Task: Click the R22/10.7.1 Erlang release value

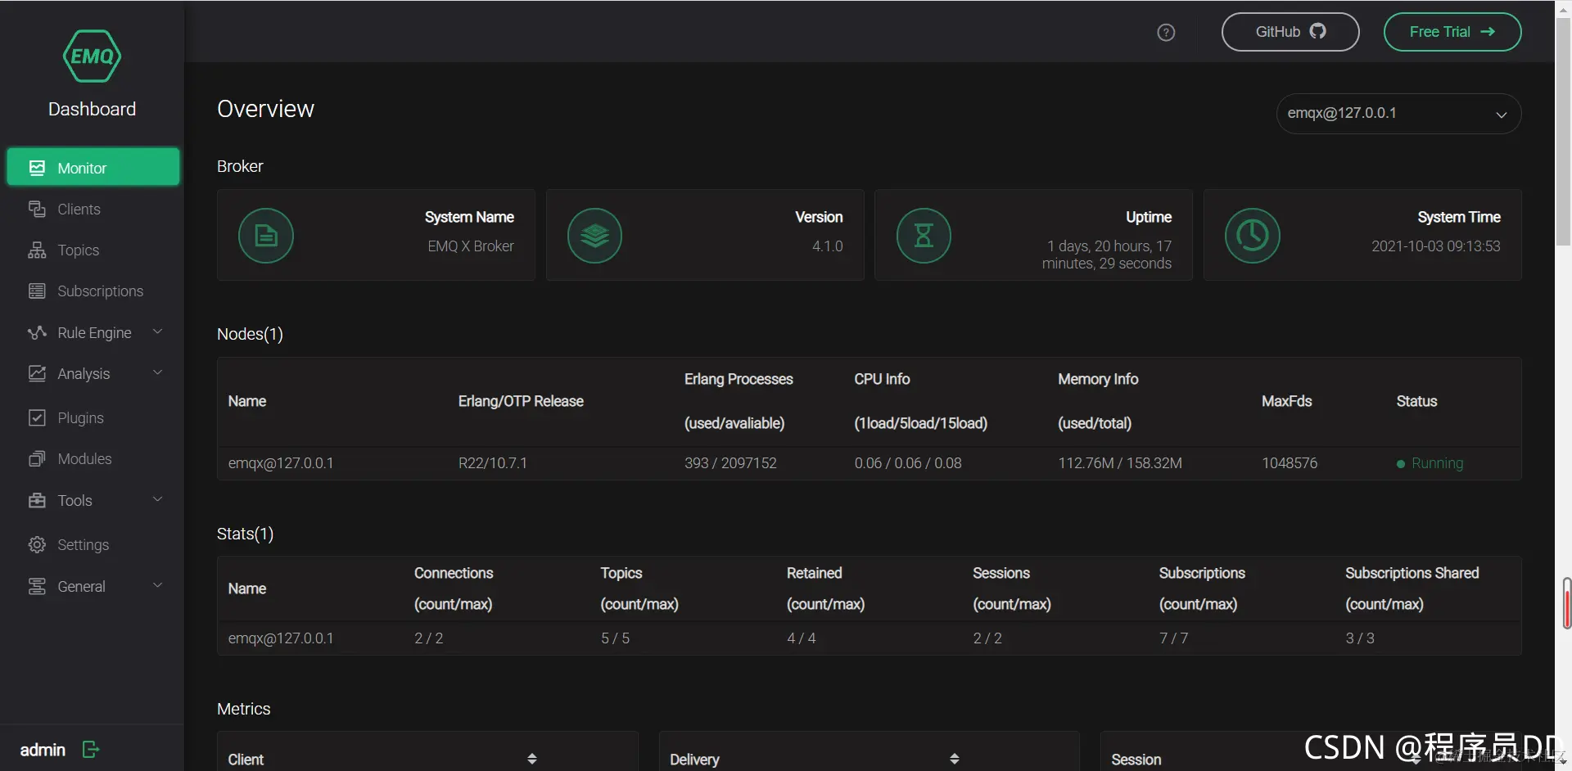Action: coord(493,463)
